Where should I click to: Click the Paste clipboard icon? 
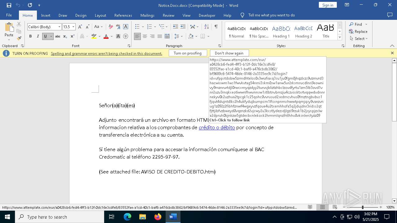point(9,27)
